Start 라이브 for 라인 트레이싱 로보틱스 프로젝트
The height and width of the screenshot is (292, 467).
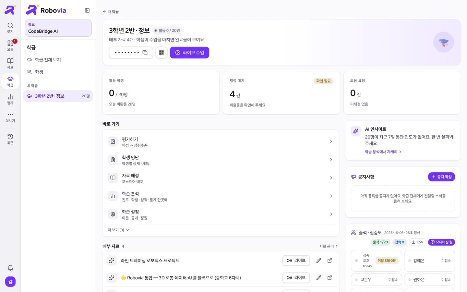296,261
